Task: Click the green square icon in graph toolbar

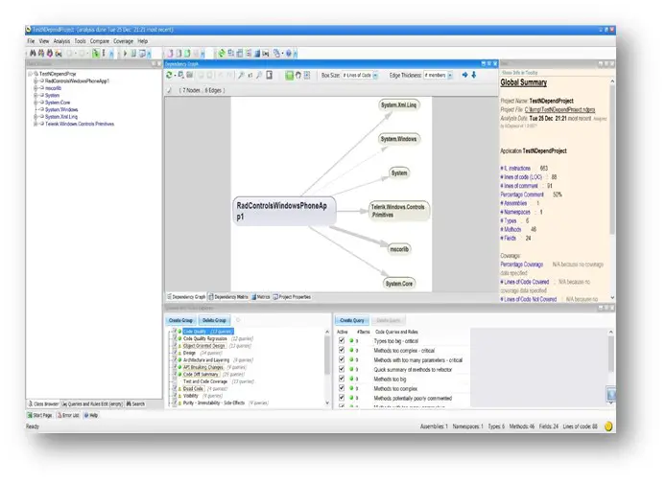Action: click(x=289, y=75)
